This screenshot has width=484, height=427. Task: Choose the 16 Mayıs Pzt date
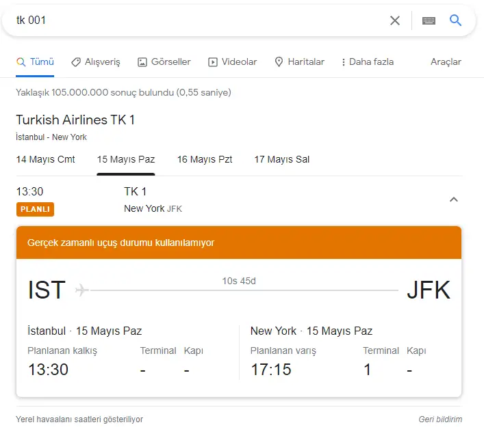[x=204, y=159]
